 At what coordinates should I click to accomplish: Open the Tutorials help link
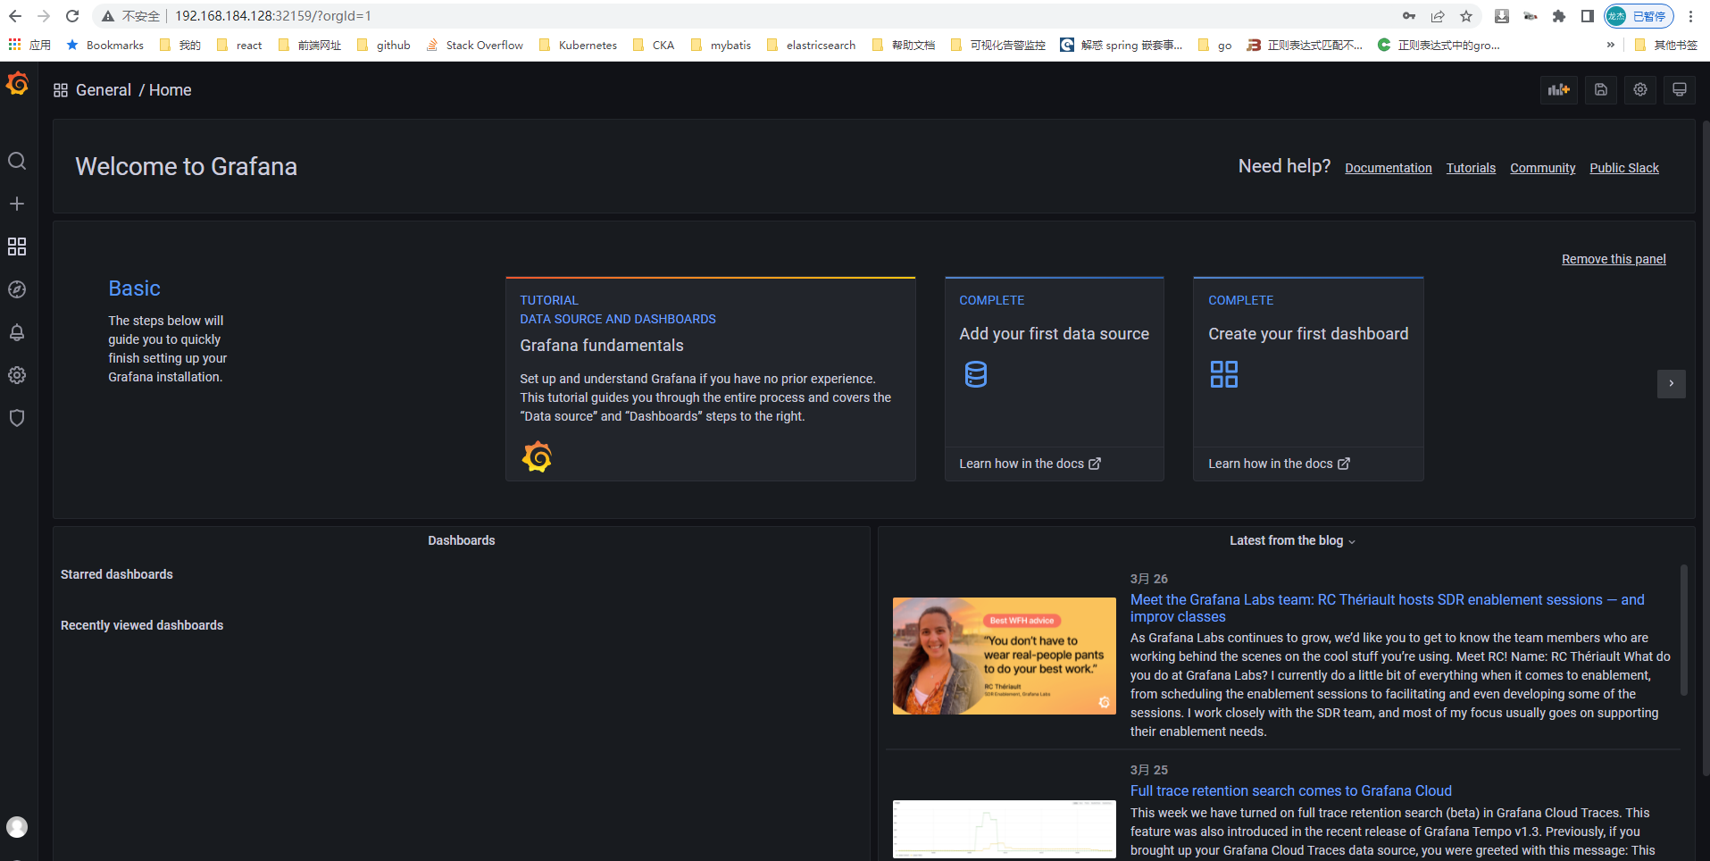point(1471,168)
